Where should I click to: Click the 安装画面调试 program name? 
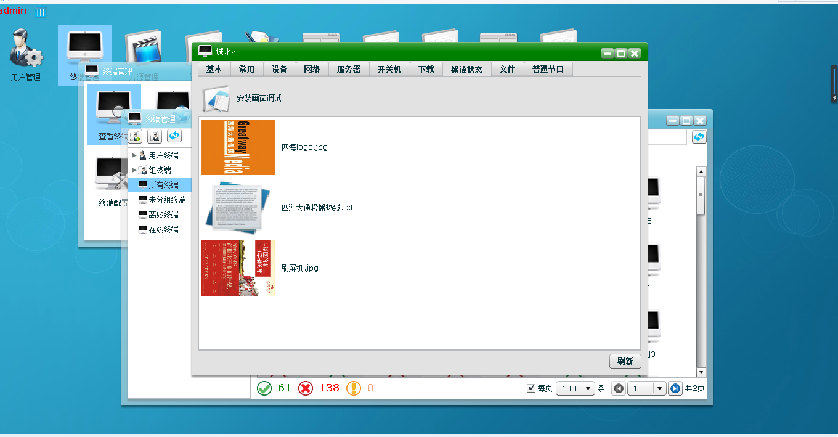click(x=259, y=98)
